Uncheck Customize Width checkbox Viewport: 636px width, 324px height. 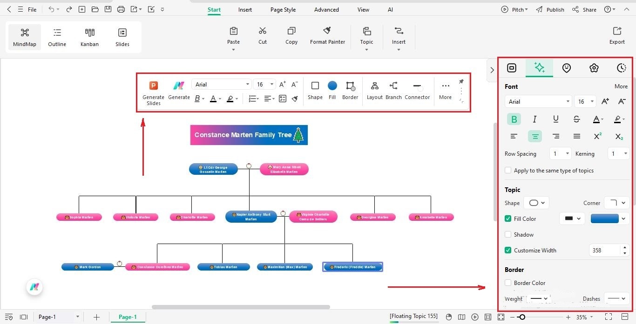tap(508, 250)
